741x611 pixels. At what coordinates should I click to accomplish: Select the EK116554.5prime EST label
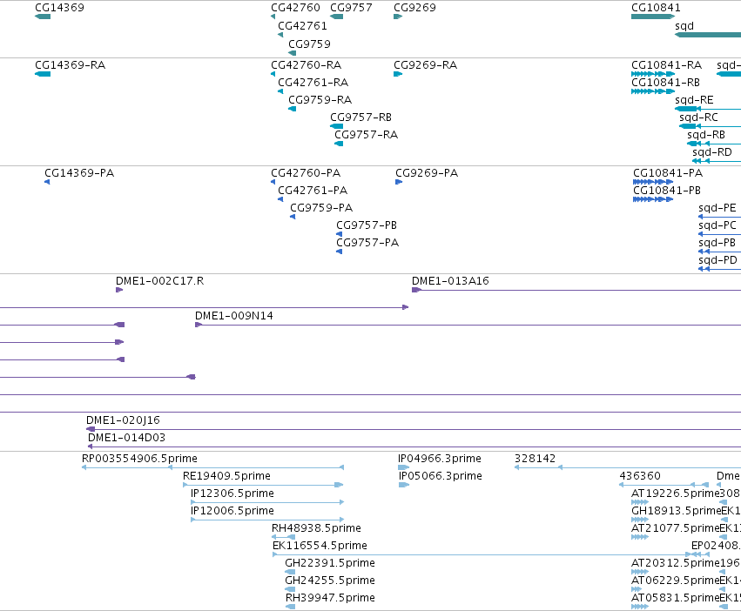click(x=320, y=546)
